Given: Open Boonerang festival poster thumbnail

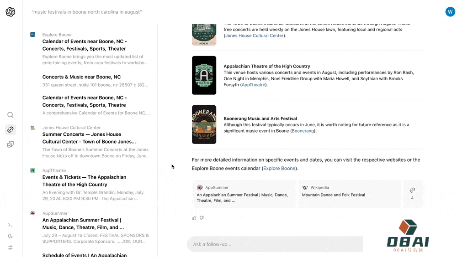Looking at the screenshot, I should point(204,124).
